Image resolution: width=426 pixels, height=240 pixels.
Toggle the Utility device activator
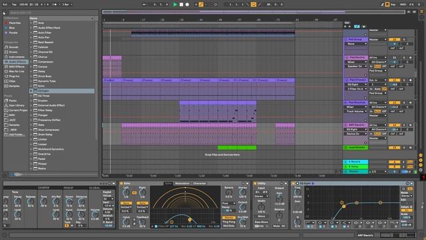pyautogui.click(x=255, y=183)
